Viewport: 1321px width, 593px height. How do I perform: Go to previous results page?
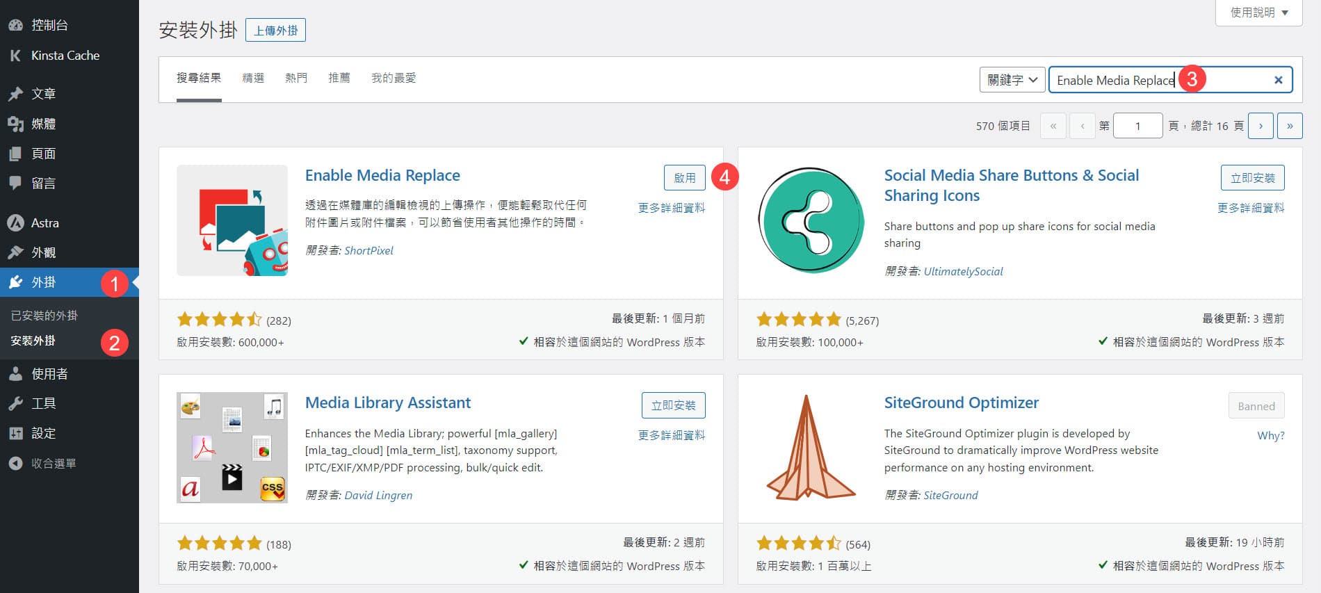1083,126
